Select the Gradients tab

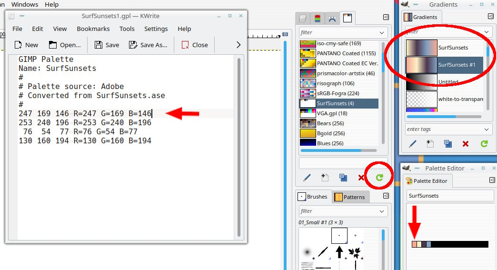(x=421, y=17)
